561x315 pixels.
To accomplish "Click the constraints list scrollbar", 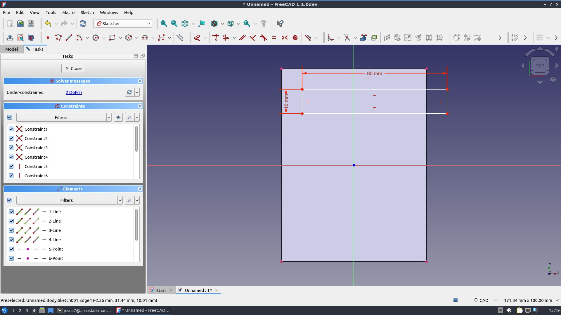I will coord(136,139).
